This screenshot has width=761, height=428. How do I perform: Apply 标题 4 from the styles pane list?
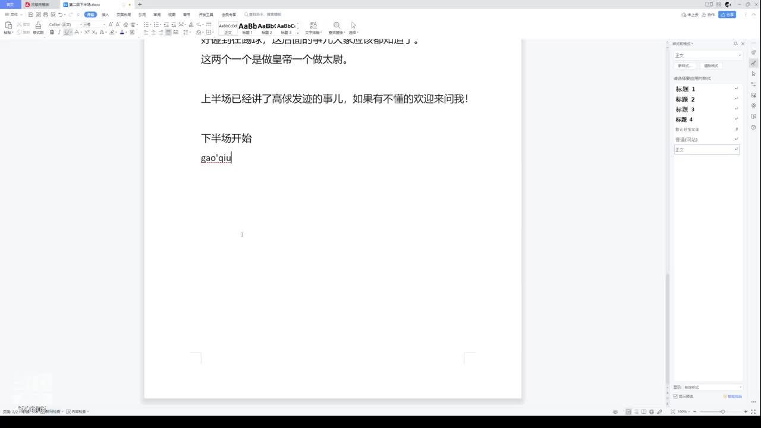706,119
